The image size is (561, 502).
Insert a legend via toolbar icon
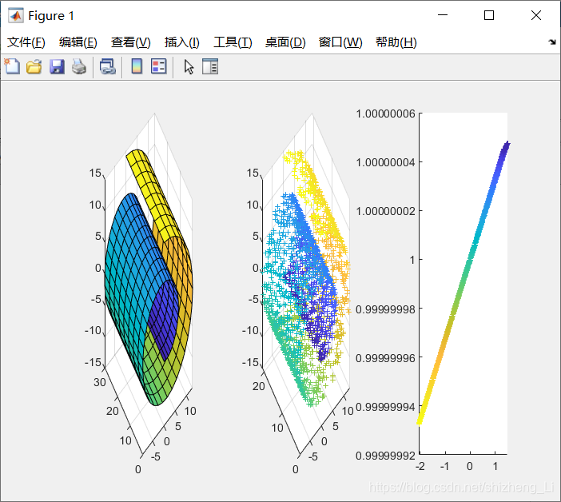[x=158, y=66]
